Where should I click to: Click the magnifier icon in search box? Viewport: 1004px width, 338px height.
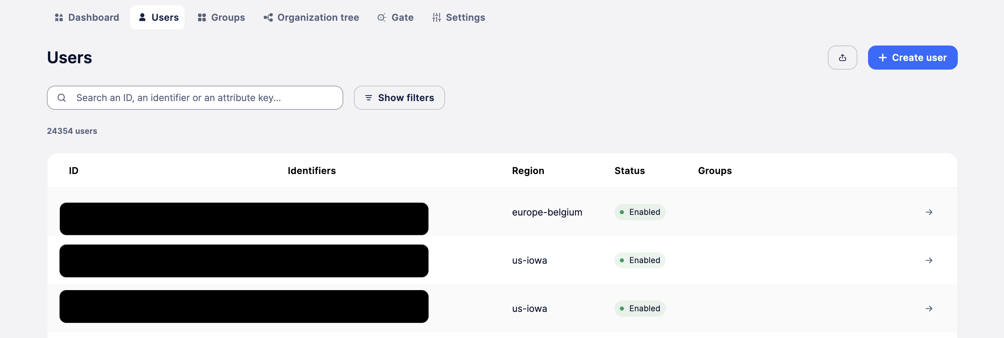(x=62, y=98)
